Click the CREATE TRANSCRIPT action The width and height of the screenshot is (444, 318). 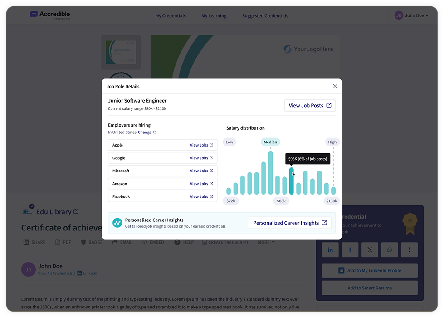pyautogui.click(x=225, y=242)
